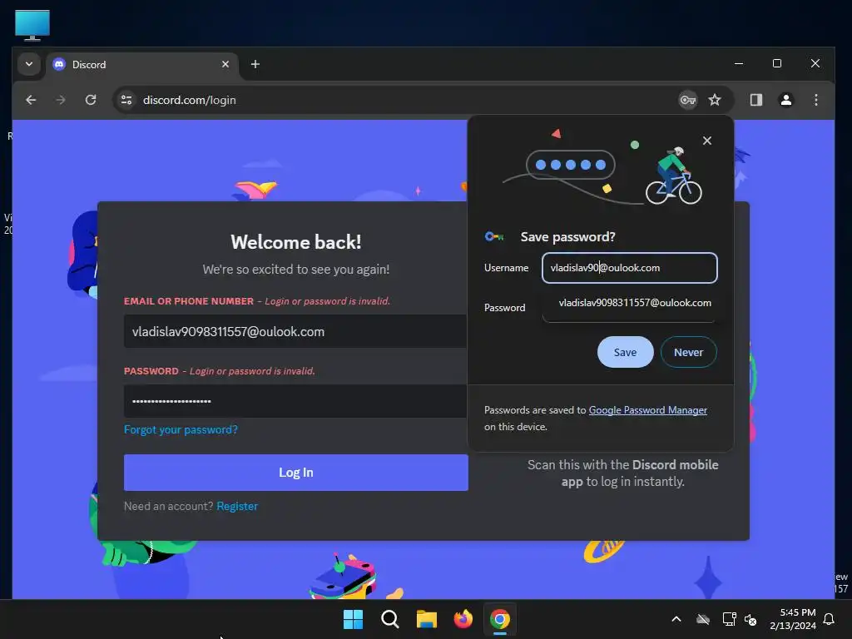Screen dimensions: 852x639
Task: Select suggested username vladislav9098311557@oulook.com
Action: 635,303
